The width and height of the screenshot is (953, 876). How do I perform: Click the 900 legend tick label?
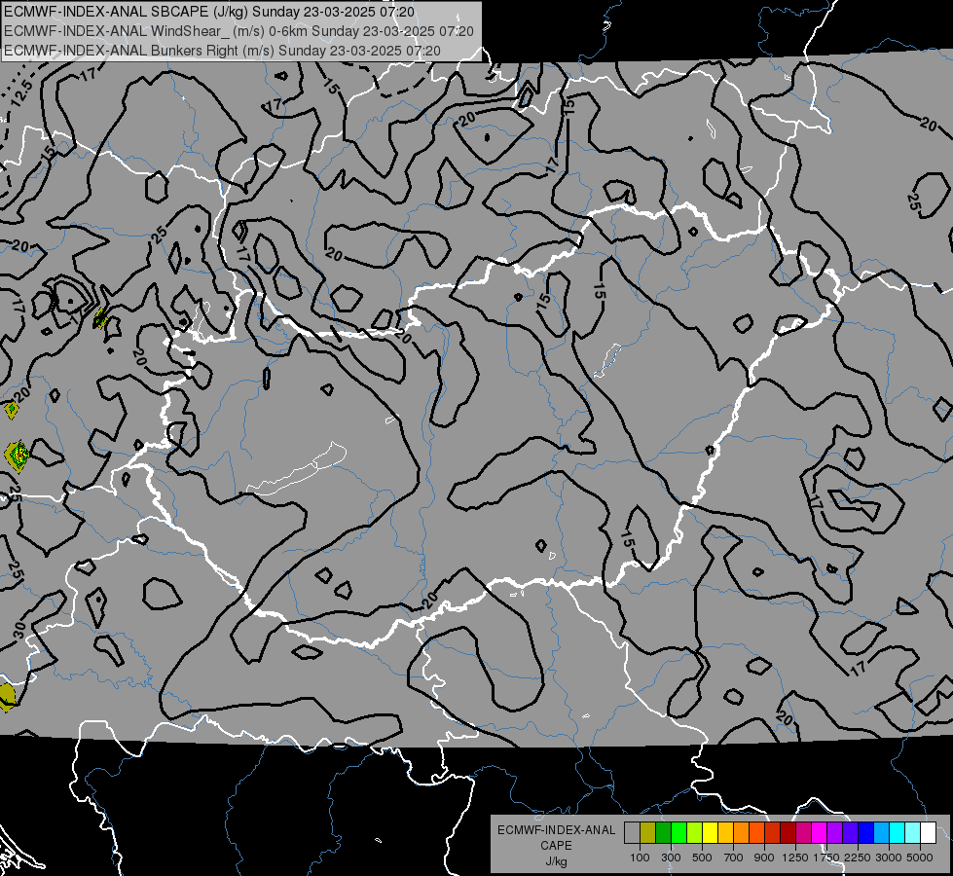tap(764, 858)
